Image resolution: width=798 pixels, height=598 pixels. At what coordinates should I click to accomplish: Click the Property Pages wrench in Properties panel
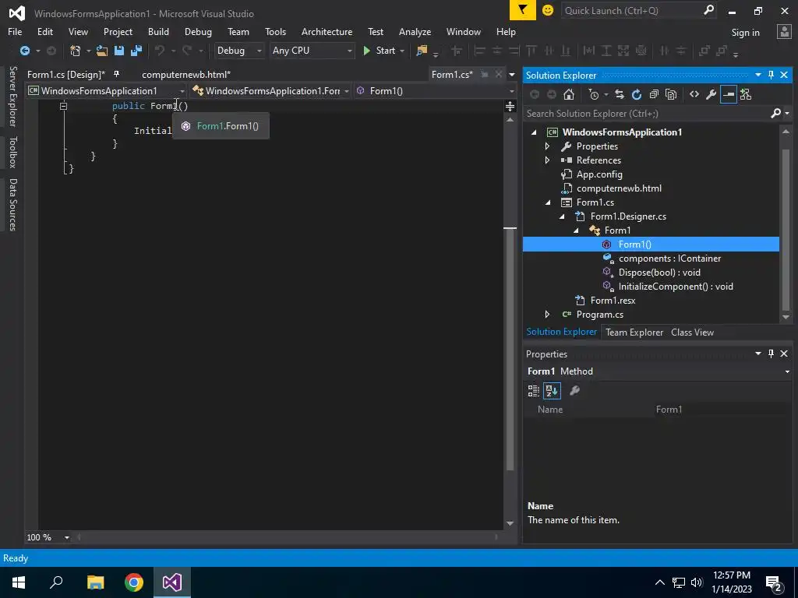574,391
